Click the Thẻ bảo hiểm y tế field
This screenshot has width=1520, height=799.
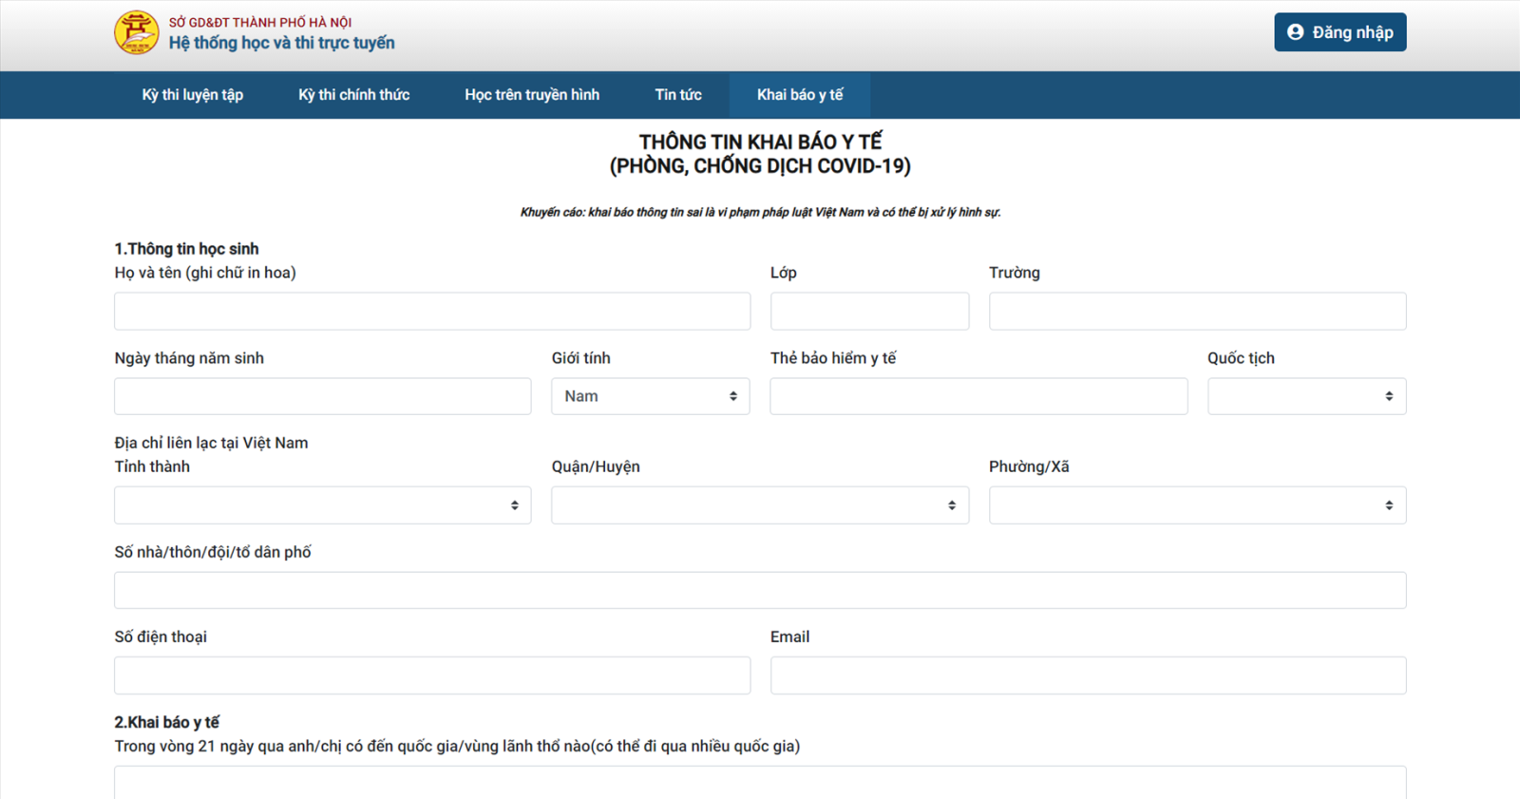click(x=978, y=396)
